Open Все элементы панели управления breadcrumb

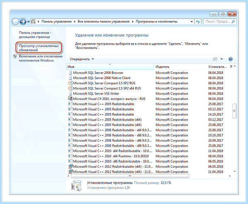click(x=104, y=21)
